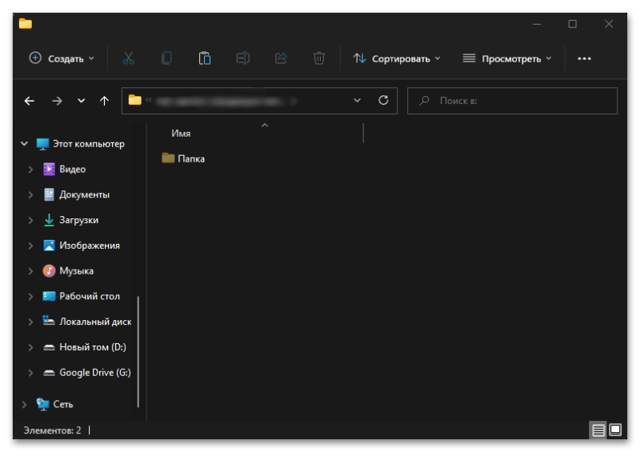This screenshot has height=452, width=640.
Task: Switch to large thumbnails view
Action: click(615, 430)
